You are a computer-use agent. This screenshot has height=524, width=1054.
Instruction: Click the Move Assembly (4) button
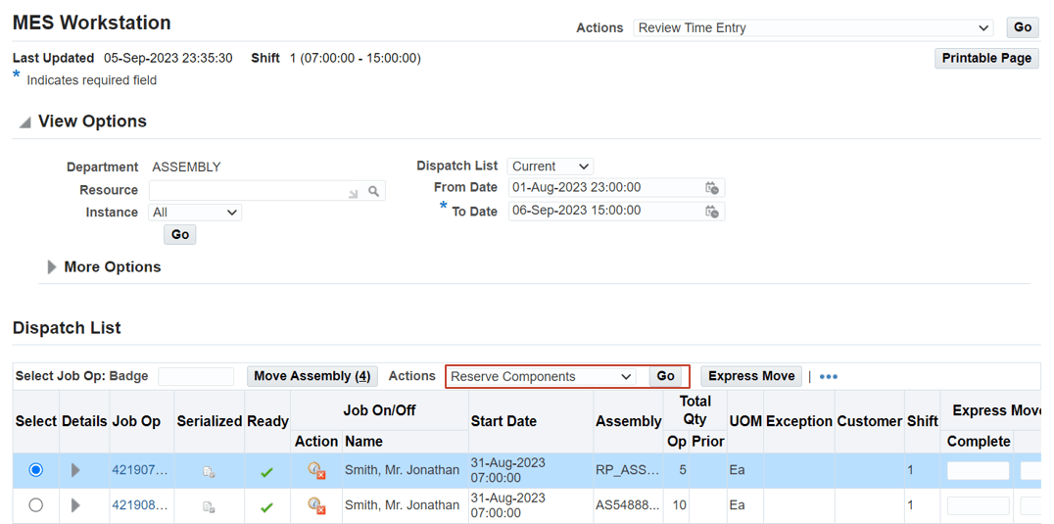tap(312, 376)
